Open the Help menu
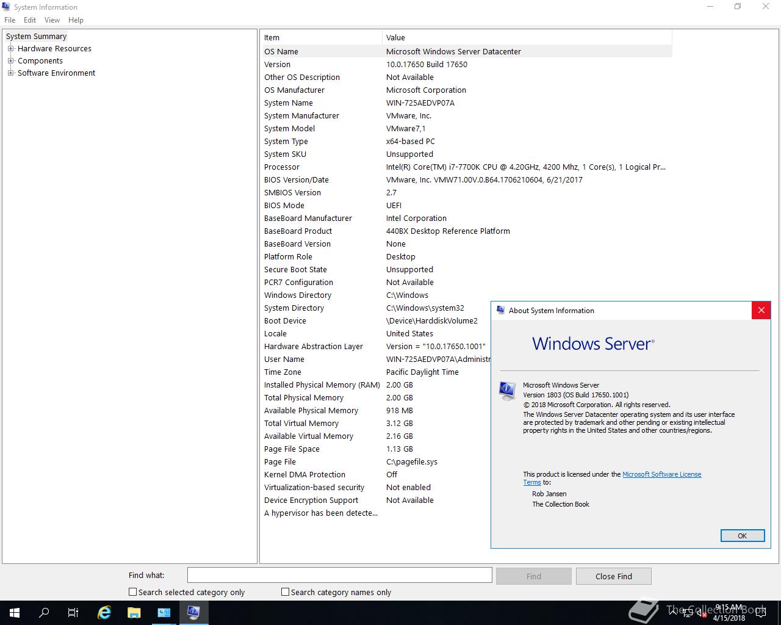The height and width of the screenshot is (625, 781). pyautogui.click(x=76, y=20)
